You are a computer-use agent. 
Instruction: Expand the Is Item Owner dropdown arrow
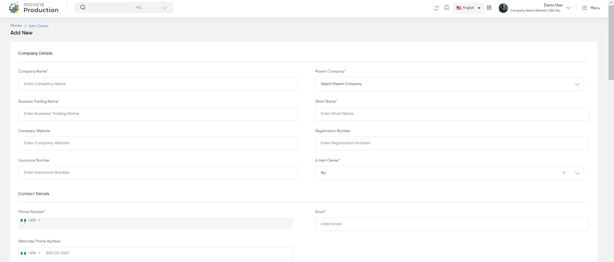577,173
